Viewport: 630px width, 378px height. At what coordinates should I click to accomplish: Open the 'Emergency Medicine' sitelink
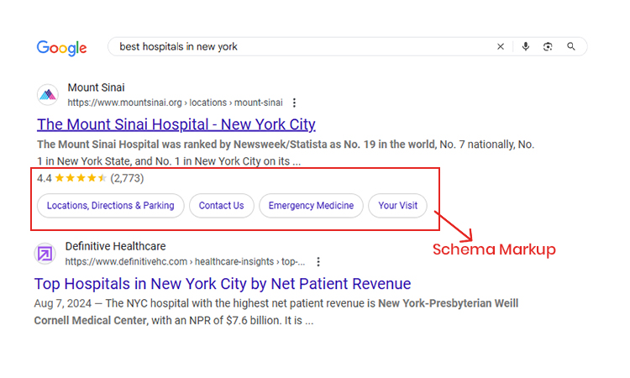pos(311,206)
